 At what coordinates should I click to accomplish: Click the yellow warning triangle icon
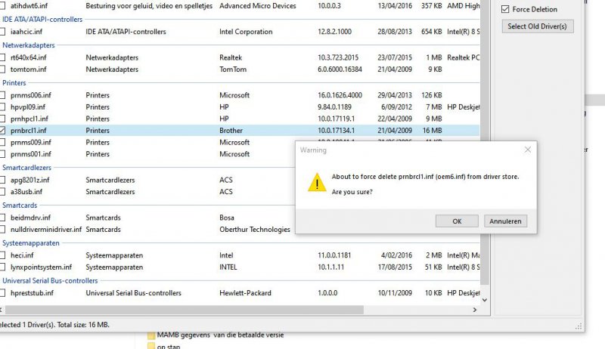coord(316,183)
